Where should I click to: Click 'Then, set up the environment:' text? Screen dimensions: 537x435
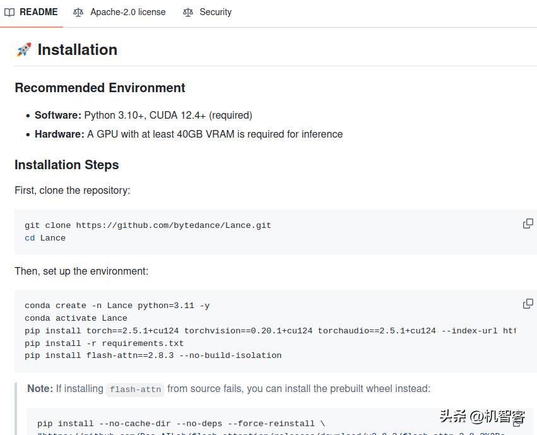click(81, 271)
